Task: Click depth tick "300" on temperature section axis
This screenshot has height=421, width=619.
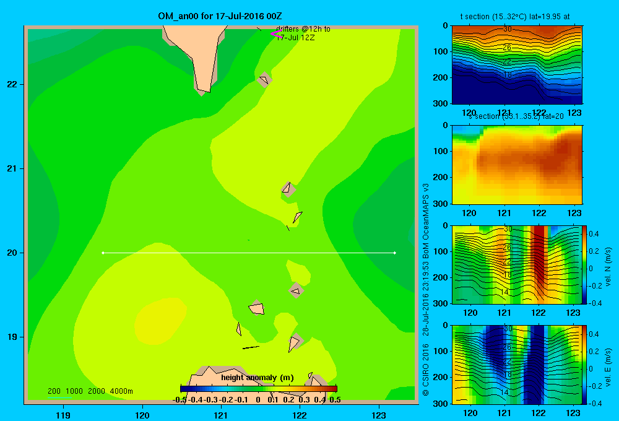Action: tap(441, 103)
